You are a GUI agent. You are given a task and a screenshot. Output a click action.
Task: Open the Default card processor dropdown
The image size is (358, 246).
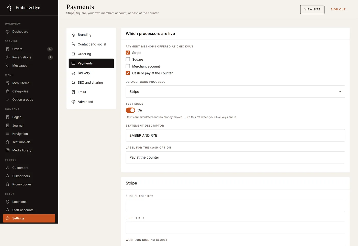(x=235, y=92)
